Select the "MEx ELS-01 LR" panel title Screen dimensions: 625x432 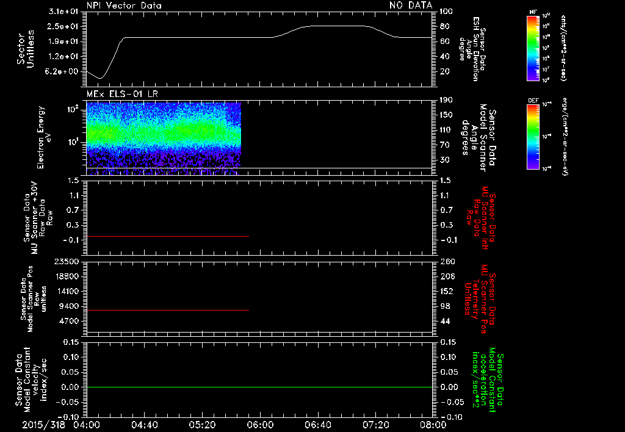coord(122,94)
